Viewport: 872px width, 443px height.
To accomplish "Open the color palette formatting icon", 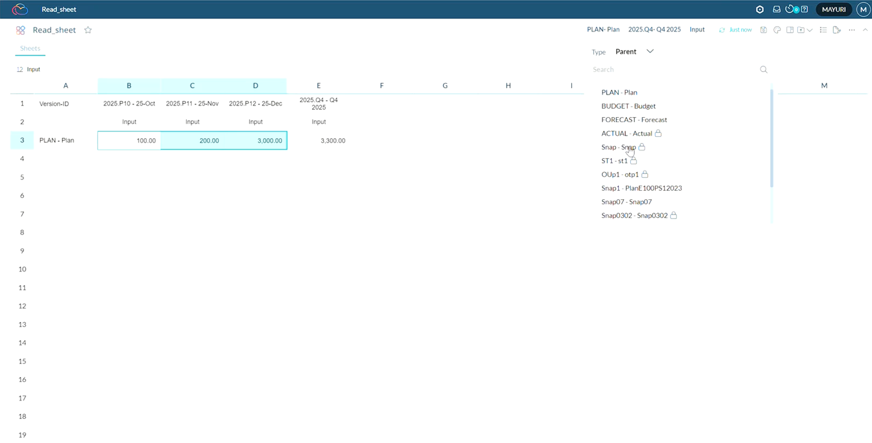I will click(777, 30).
